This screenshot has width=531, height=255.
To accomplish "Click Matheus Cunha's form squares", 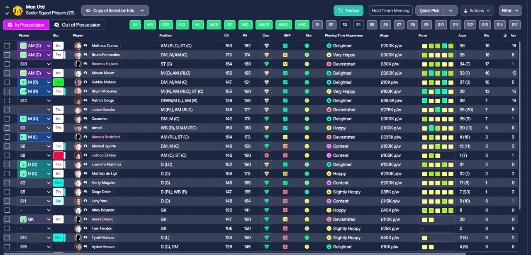I will pos(437,46).
